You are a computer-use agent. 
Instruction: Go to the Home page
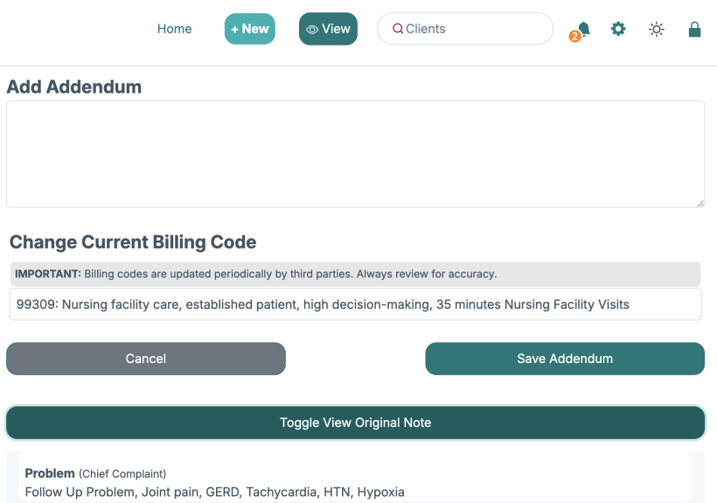click(174, 29)
